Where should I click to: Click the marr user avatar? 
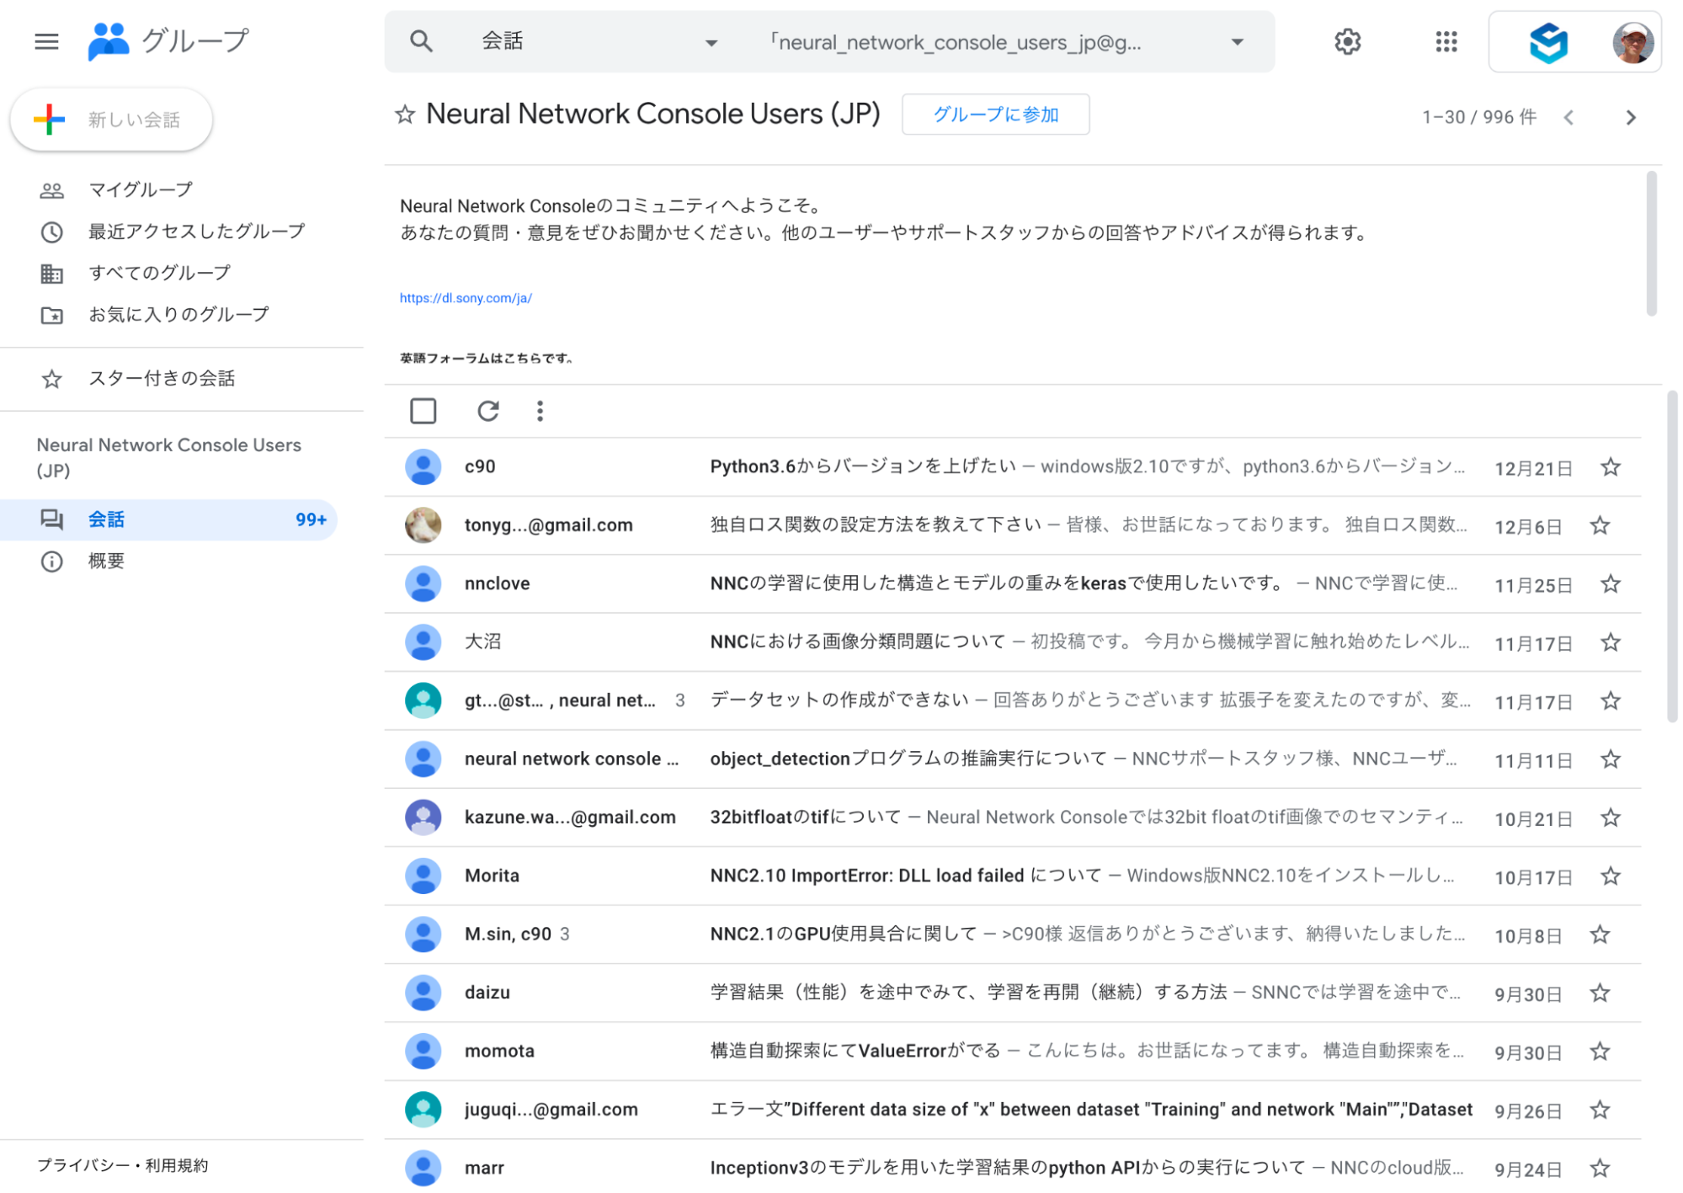click(423, 1169)
